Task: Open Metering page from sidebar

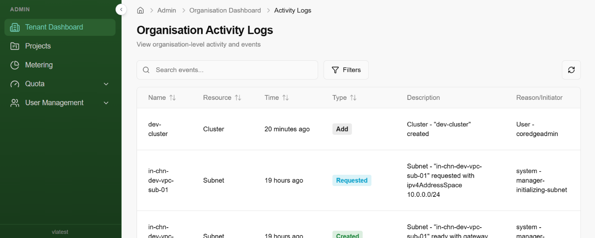Action: pos(39,65)
